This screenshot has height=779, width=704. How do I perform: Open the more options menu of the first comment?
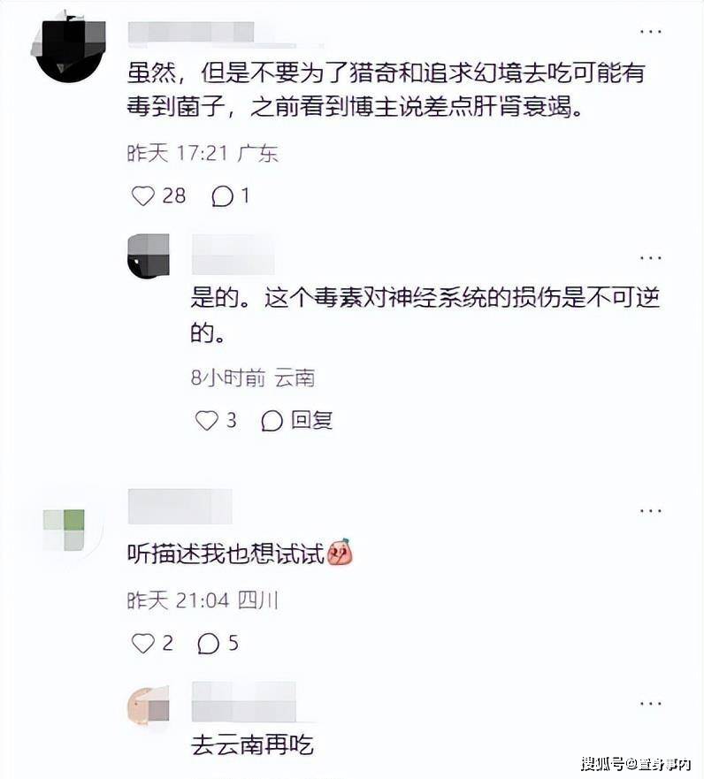[650, 32]
